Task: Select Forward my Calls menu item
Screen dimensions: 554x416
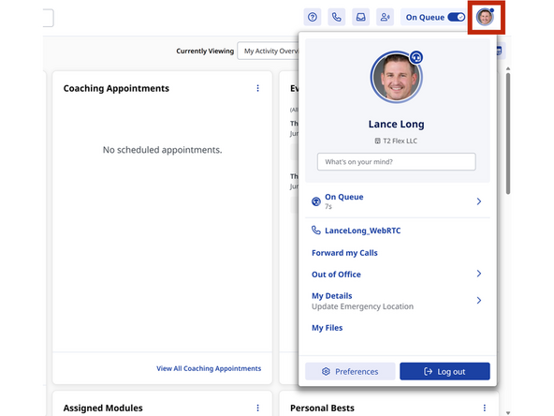Action: point(344,253)
